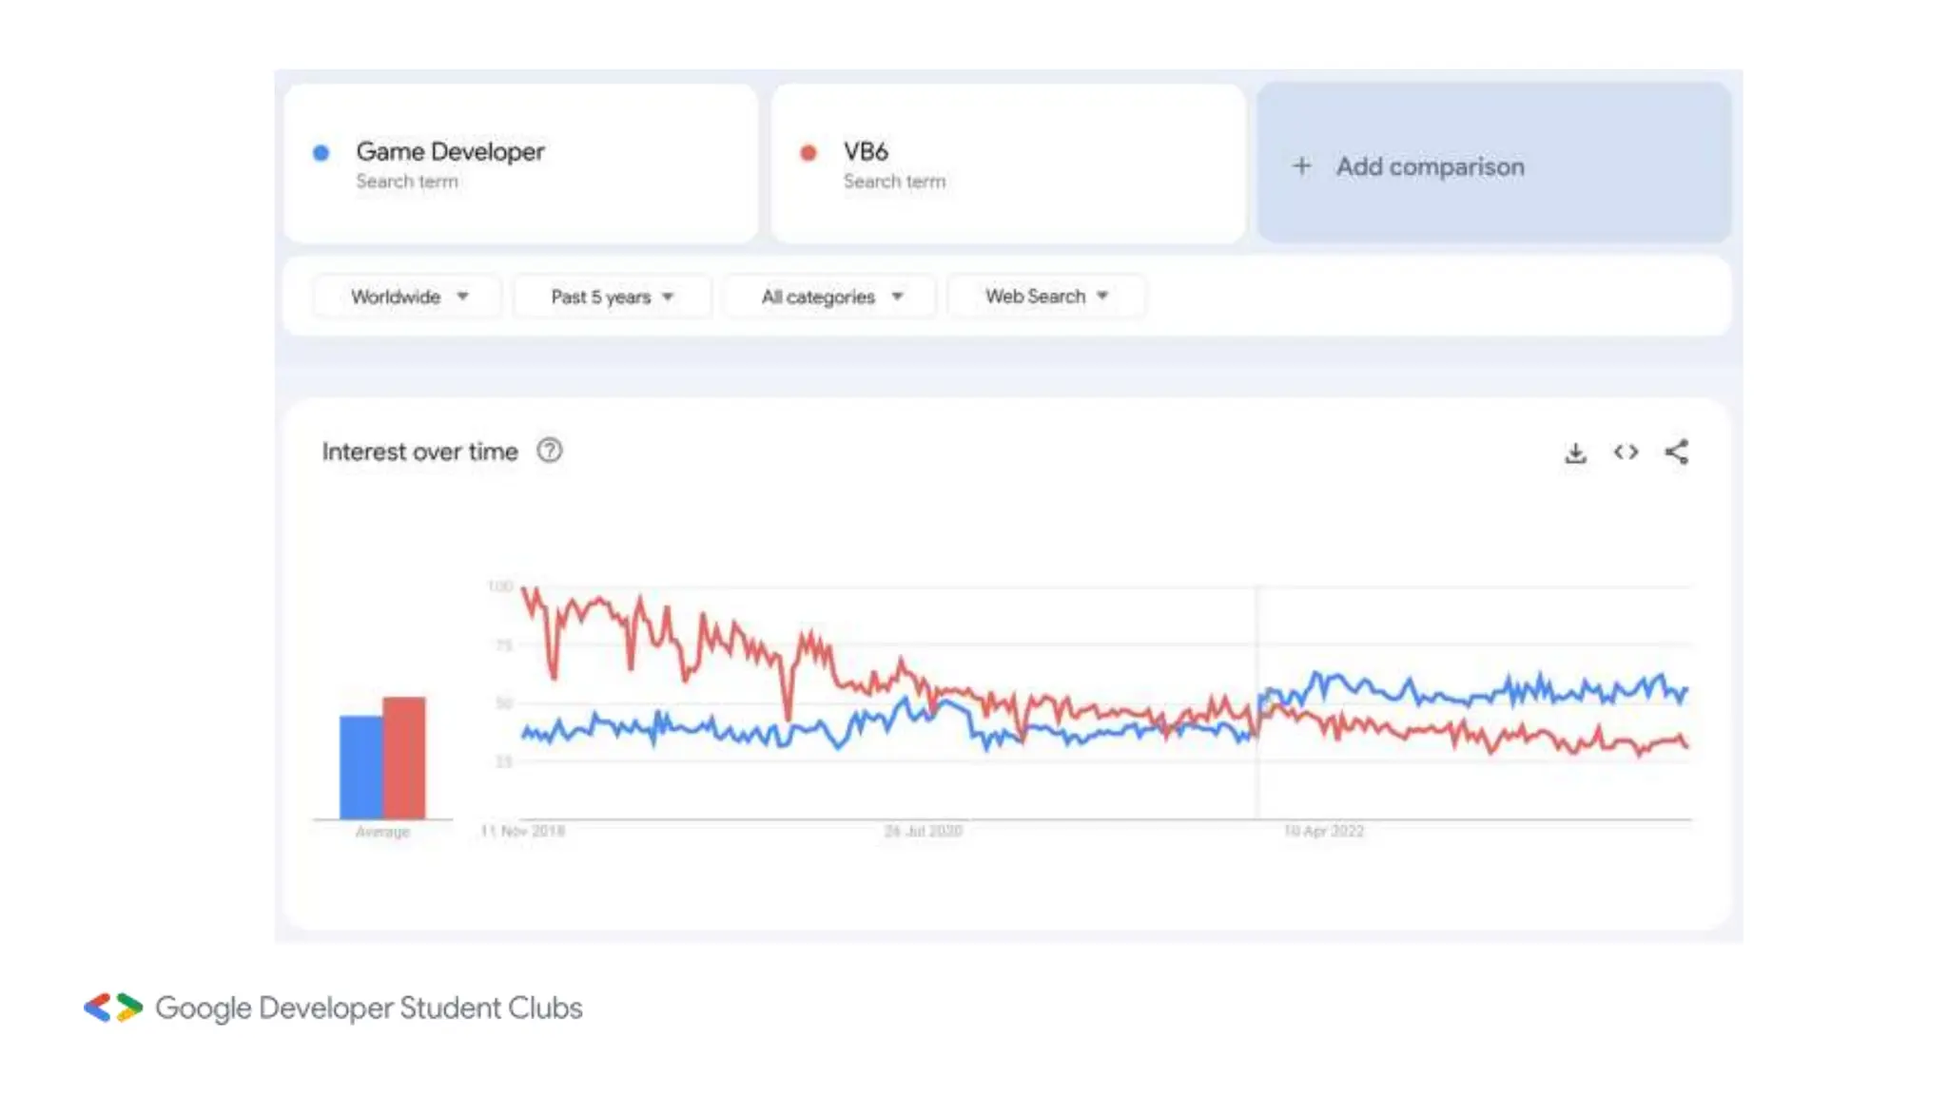Click the red dot beside VB6
Screen dimensions: 1948x1095
coord(808,153)
